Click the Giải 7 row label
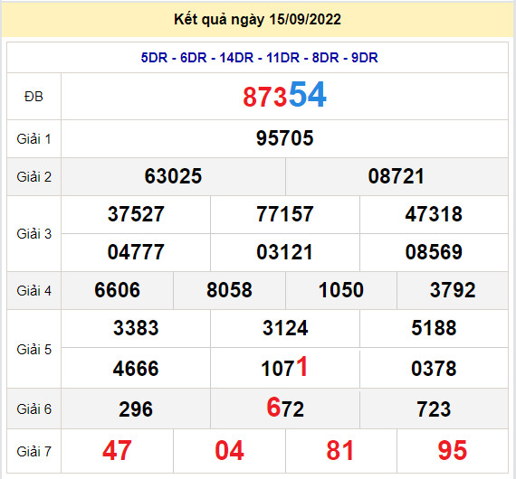Image resolution: width=516 pixels, height=479 pixels. [33, 452]
